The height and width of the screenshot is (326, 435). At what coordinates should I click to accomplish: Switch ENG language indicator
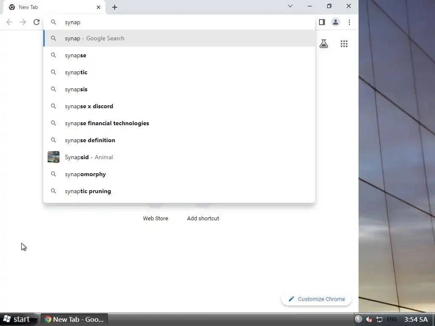click(392, 319)
